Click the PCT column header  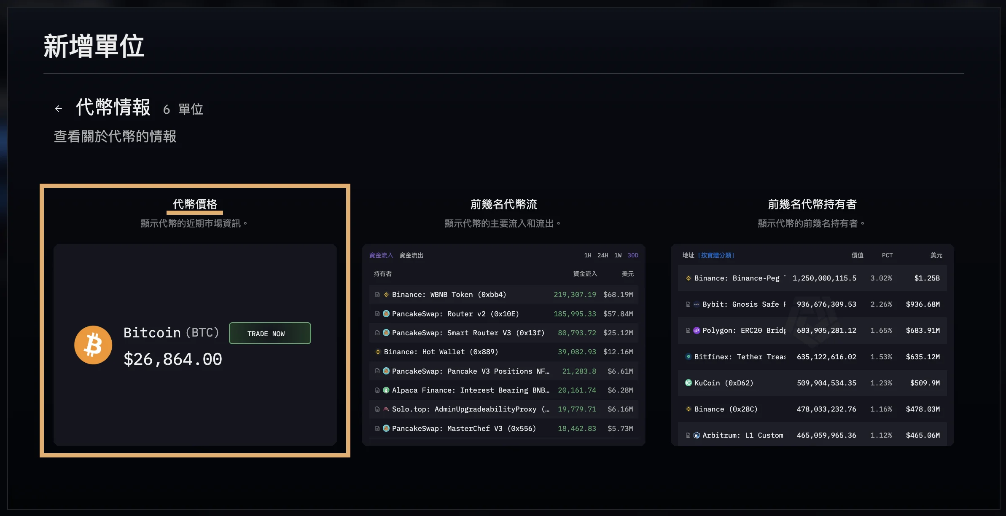point(887,255)
